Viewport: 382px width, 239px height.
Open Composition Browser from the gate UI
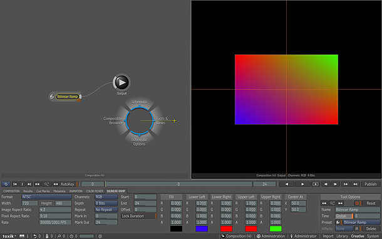pos(113,120)
